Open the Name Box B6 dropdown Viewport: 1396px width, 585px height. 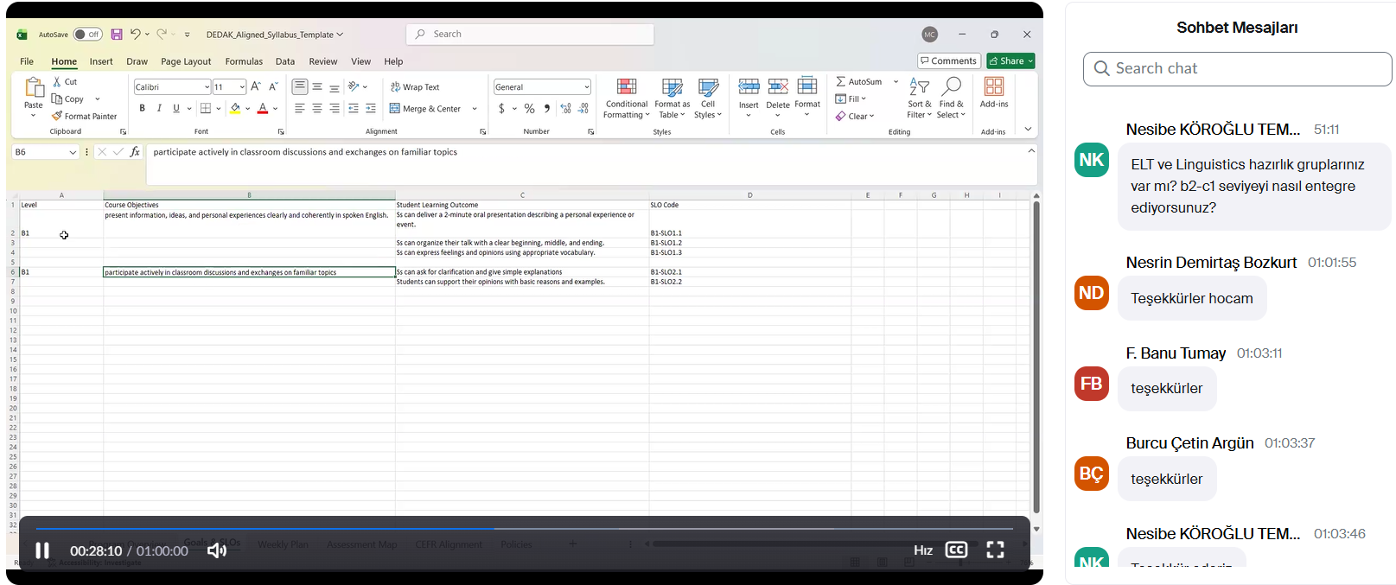click(x=72, y=152)
